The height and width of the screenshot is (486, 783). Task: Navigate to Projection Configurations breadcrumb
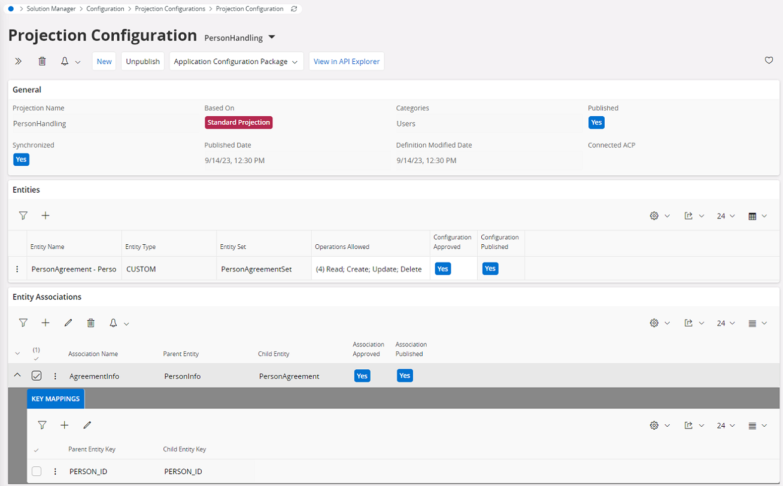170,9
